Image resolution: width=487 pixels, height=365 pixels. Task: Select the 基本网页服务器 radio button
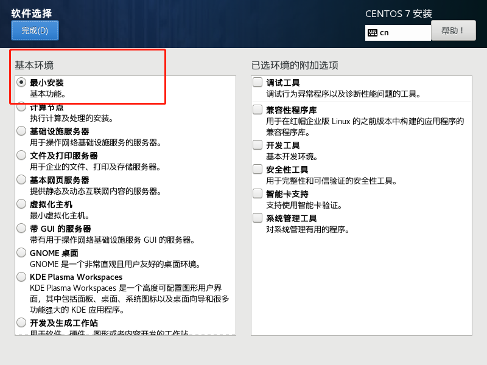tap(21, 179)
